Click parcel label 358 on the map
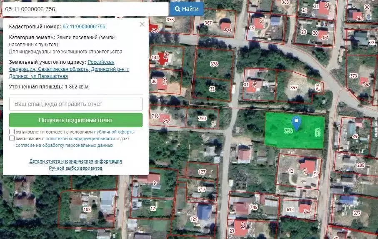This screenshot has width=378, height=239. coord(170,20)
